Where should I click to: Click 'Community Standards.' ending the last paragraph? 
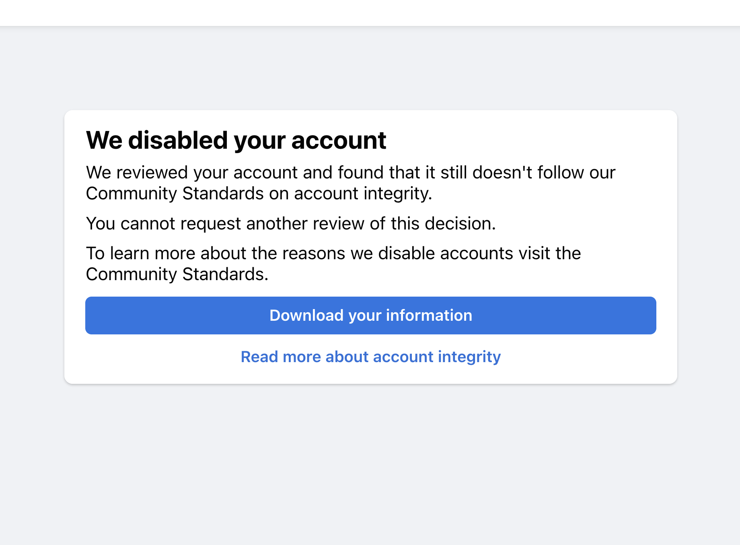pos(177,274)
